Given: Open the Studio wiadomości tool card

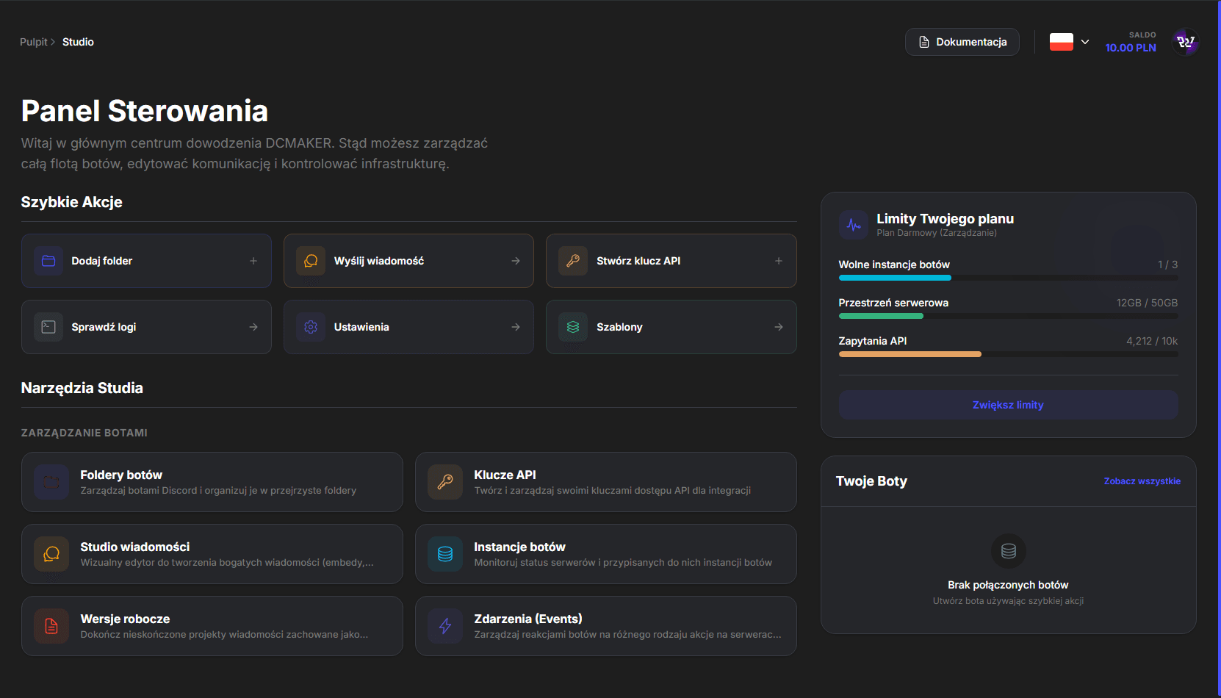Looking at the screenshot, I should pos(212,554).
